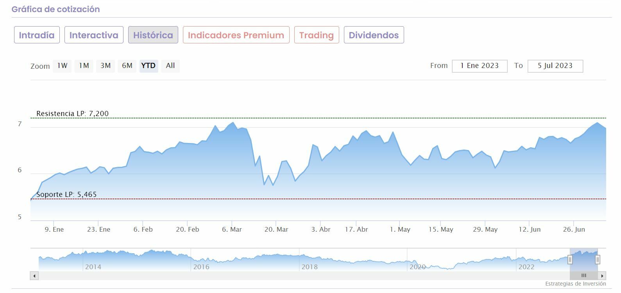
Task: View the Dividendos tab
Action: tap(374, 35)
